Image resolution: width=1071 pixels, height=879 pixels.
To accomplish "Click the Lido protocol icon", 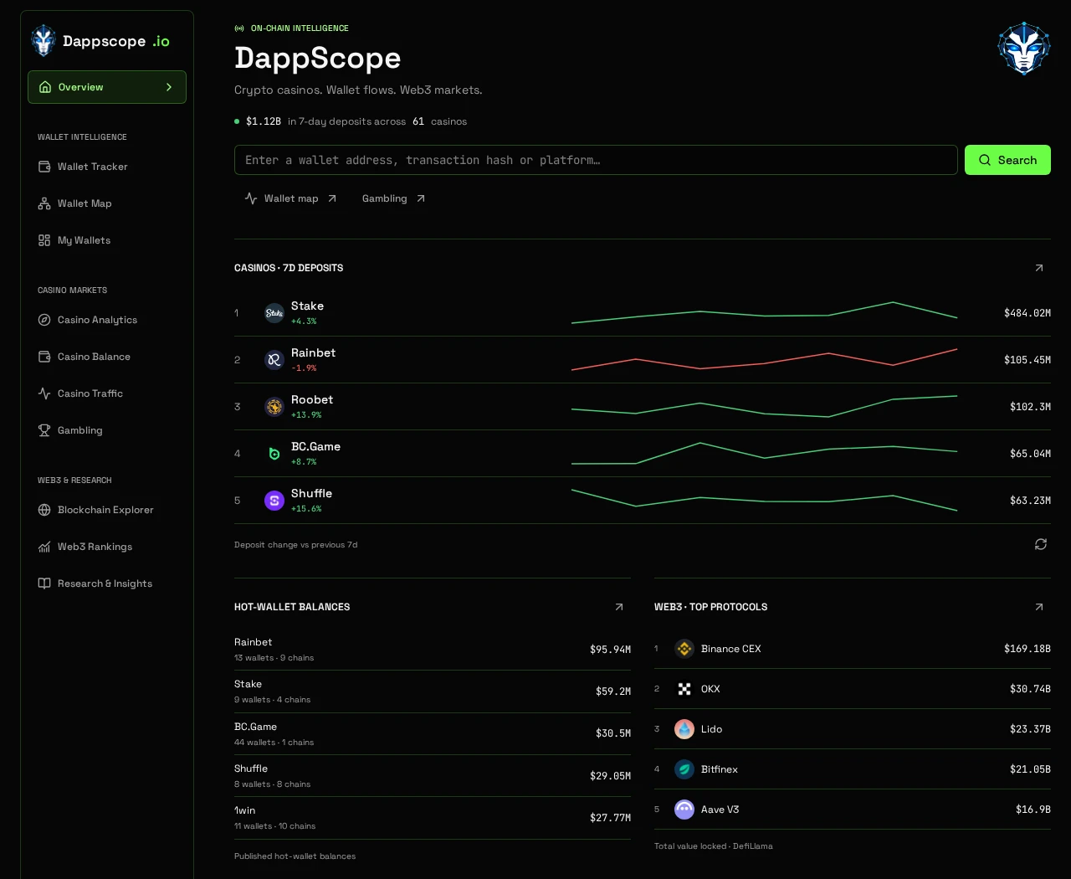I will 684,729.
